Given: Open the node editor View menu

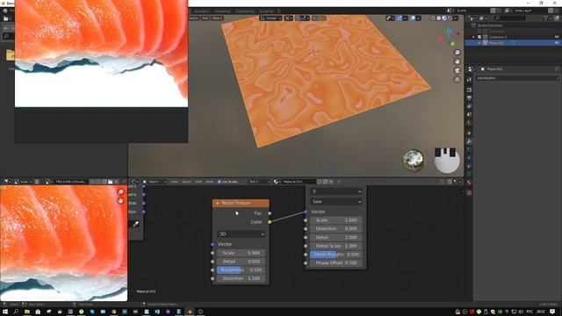Looking at the screenshot, I should (174, 182).
